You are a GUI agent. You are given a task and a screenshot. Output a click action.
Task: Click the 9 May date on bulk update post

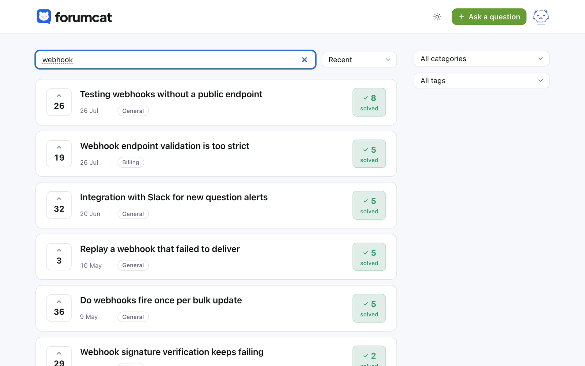[x=89, y=317]
